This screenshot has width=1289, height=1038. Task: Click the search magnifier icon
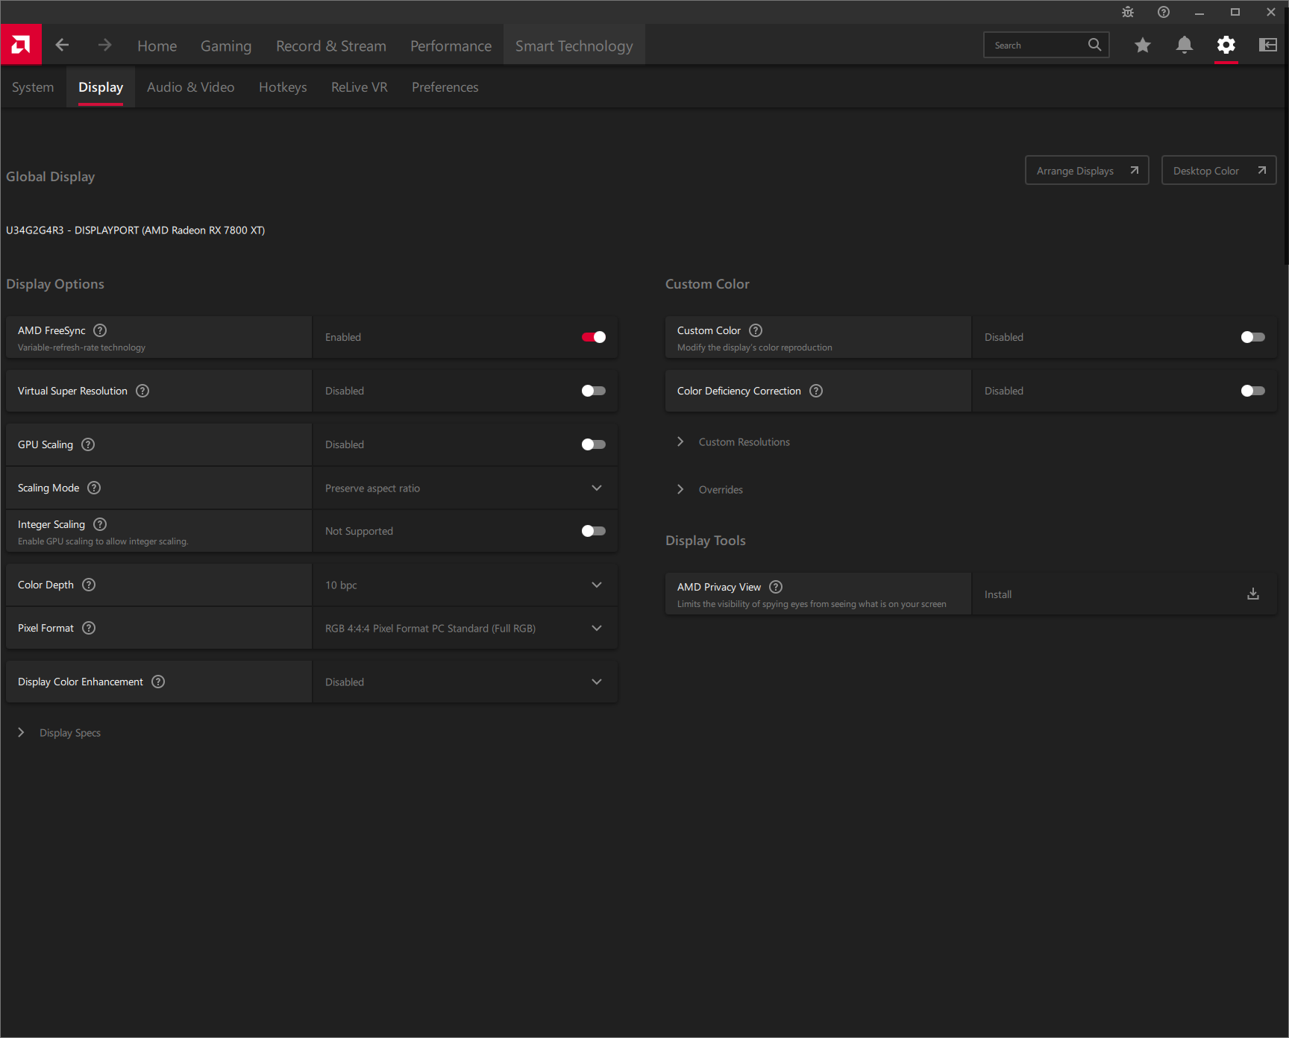click(x=1094, y=45)
